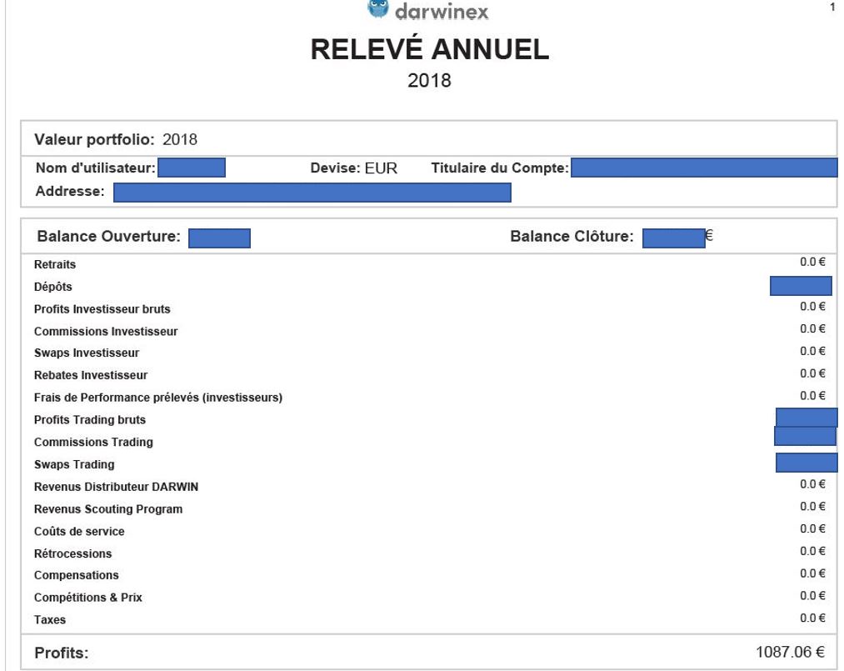Viewport: 844px width, 671px height.
Task: Click the Titulaire du Compte label
Action: pyautogui.click(x=500, y=168)
